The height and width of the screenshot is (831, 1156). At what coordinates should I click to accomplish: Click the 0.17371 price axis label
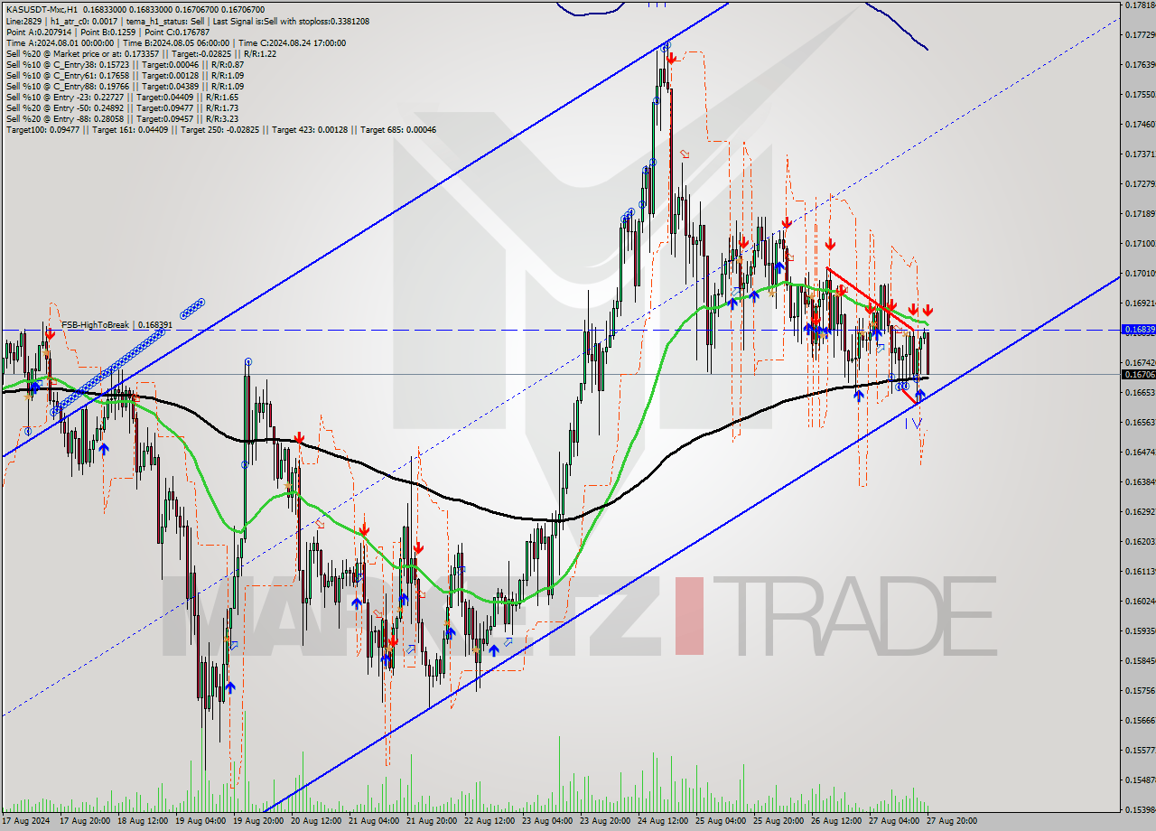(x=1140, y=154)
